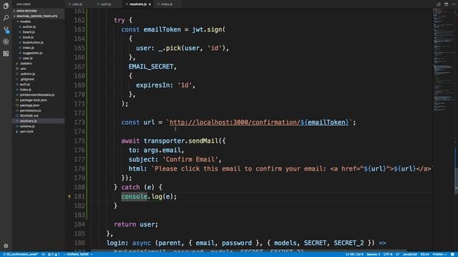Change indentation via Spaces: 2 indicator
This screenshot has width=458, height=257.
coord(374,254)
